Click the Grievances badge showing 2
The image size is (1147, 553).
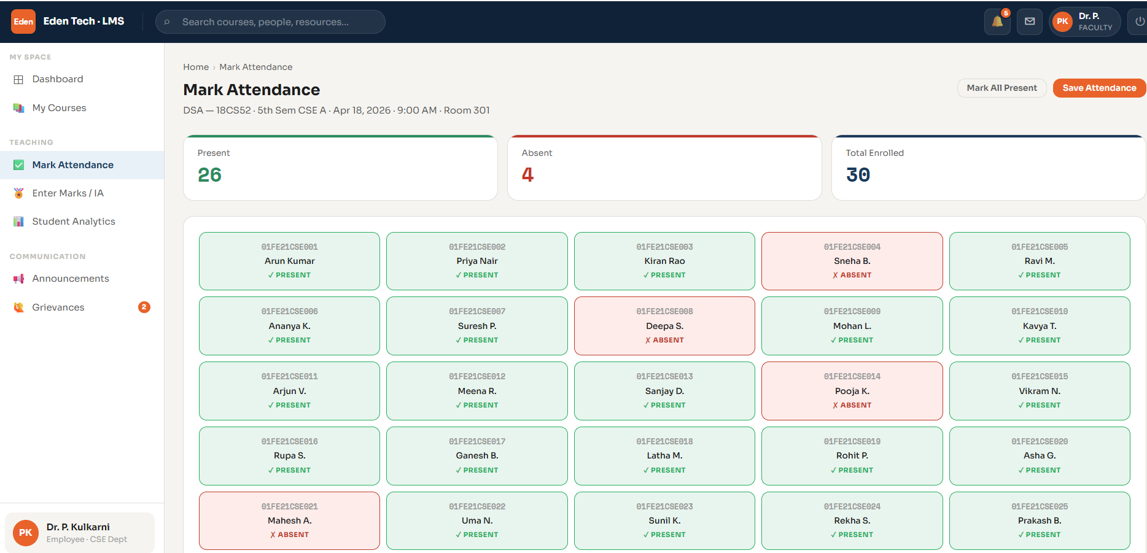144,307
